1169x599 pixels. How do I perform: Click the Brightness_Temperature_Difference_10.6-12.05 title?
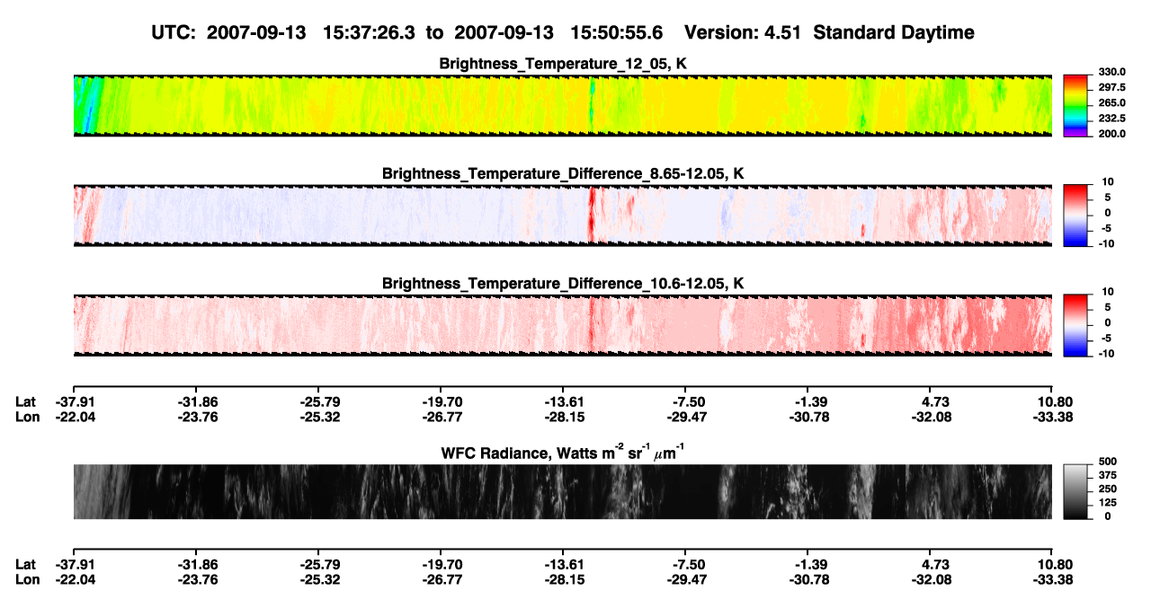click(x=563, y=283)
